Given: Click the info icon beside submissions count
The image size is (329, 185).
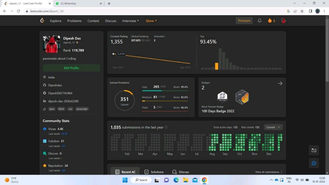Looking at the screenshot, I should 166,127.
